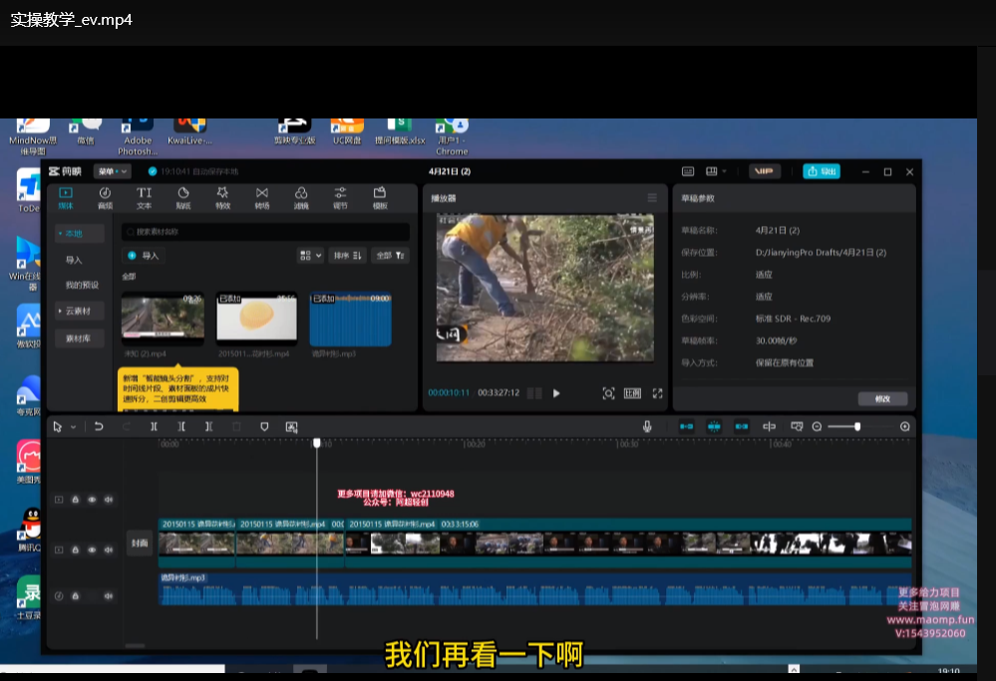Open the 全部 filter dropdown
The image size is (996, 681).
(390, 256)
